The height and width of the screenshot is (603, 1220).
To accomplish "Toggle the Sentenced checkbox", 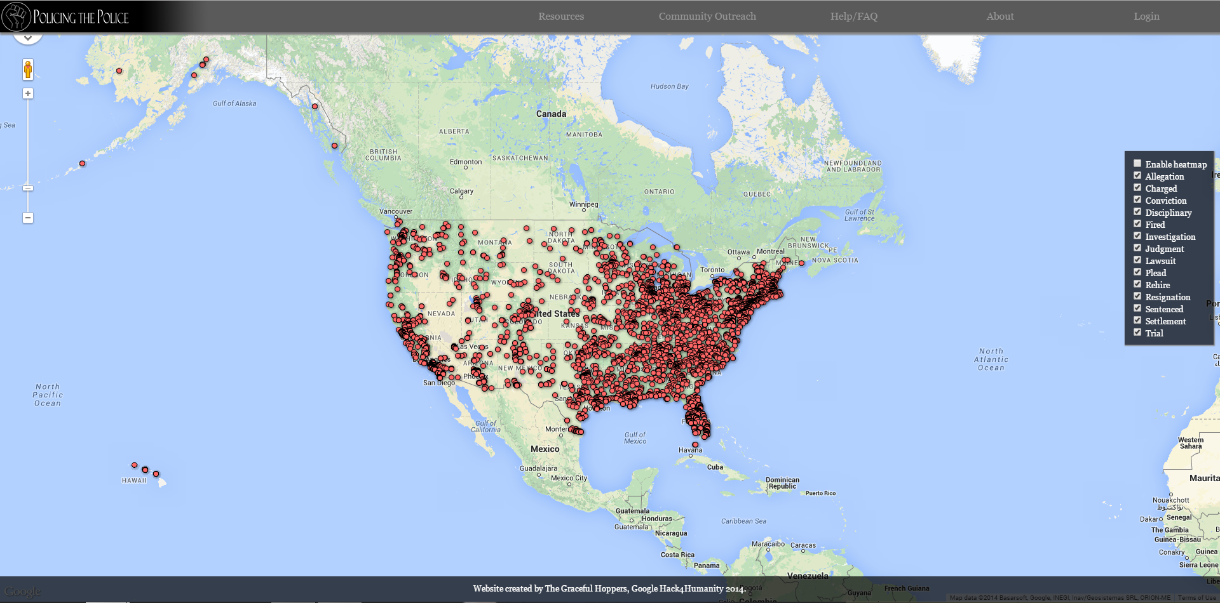I will (x=1137, y=308).
